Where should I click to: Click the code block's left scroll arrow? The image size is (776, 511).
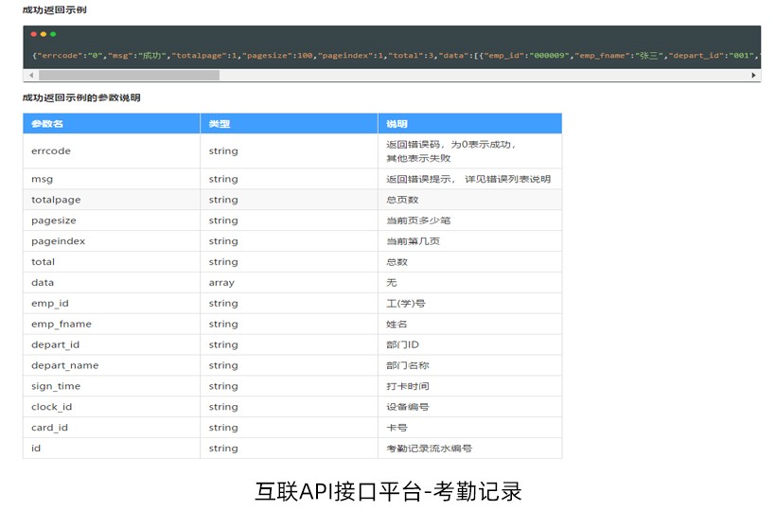tap(30, 75)
